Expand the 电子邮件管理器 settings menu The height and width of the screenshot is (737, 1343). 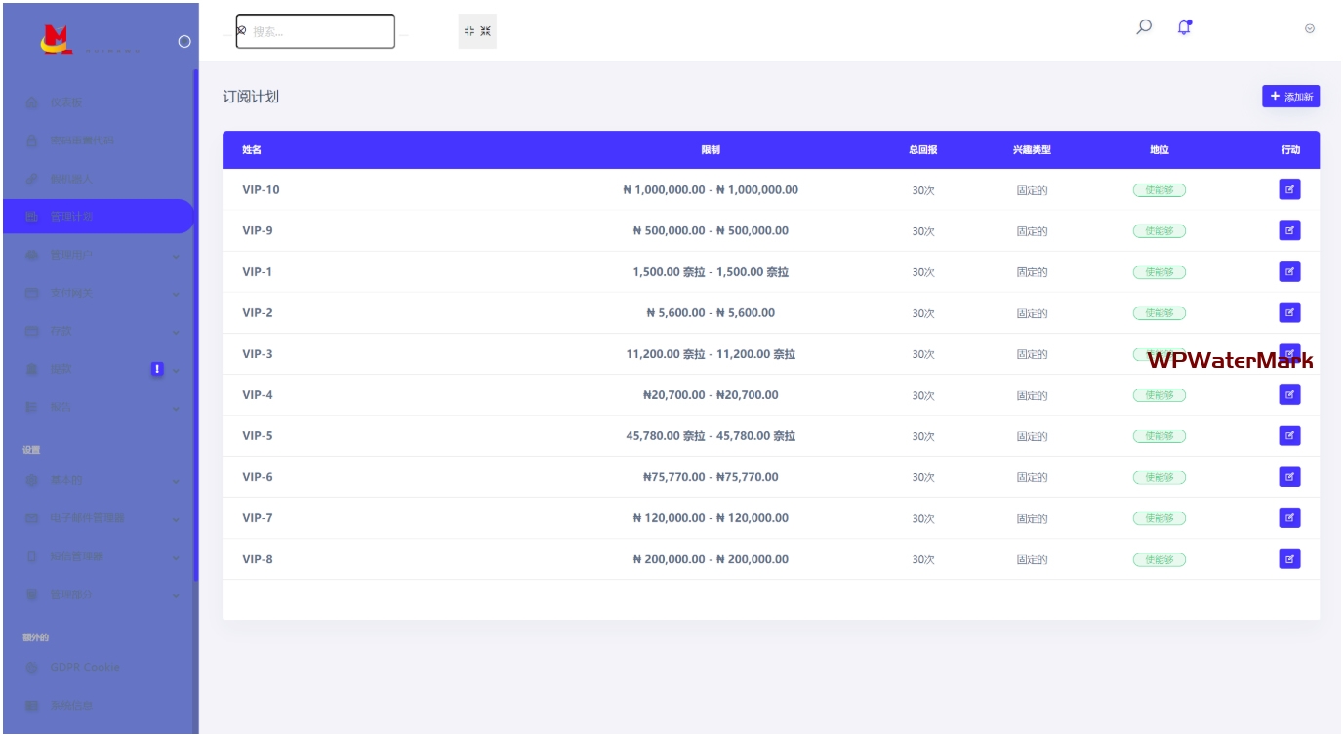pos(98,518)
